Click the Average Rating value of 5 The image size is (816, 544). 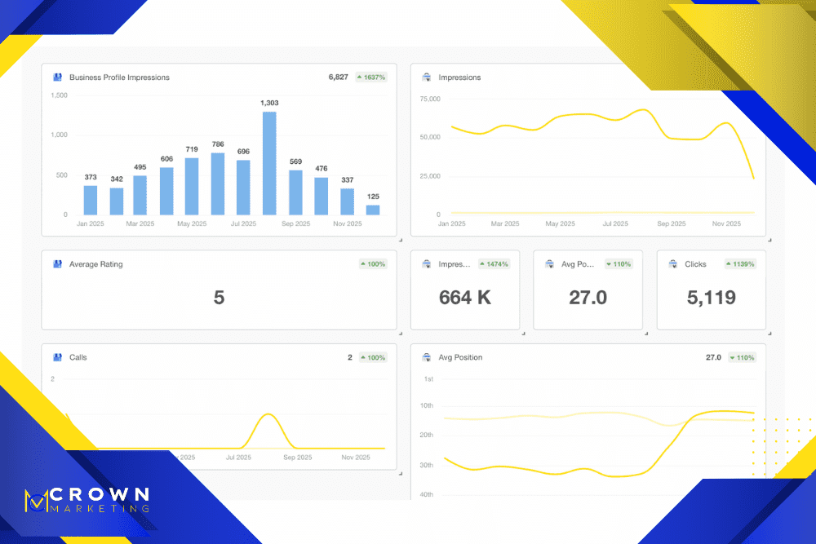click(x=219, y=298)
